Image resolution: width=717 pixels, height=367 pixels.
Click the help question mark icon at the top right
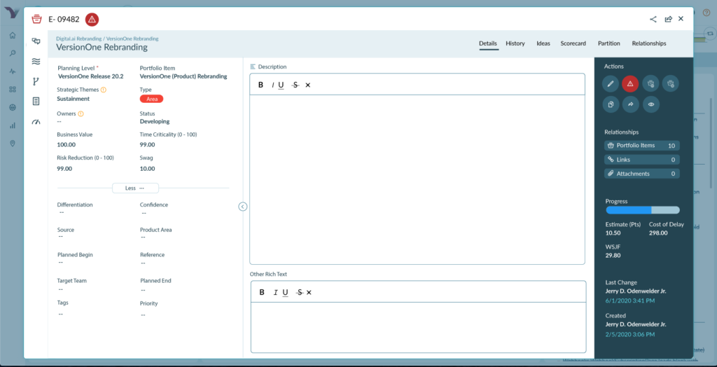pyautogui.click(x=706, y=13)
